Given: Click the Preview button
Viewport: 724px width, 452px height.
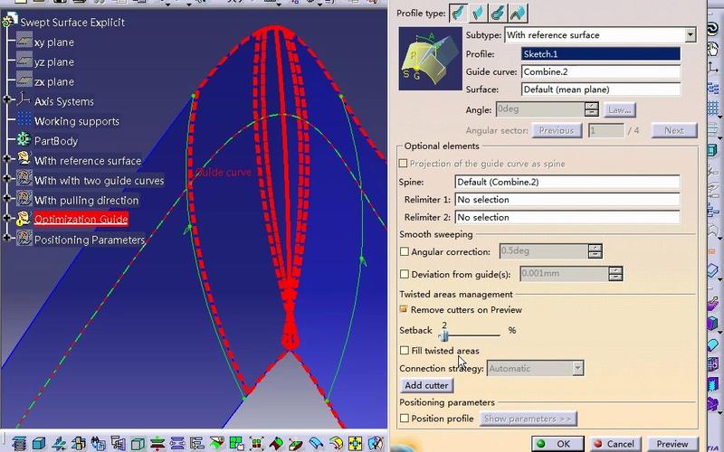Looking at the screenshot, I should pos(672,444).
